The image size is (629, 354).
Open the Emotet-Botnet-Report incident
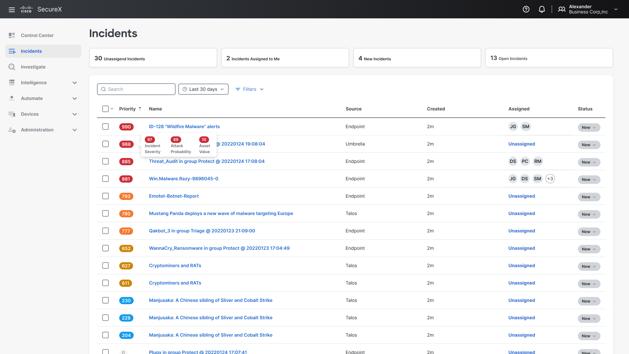click(174, 196)
